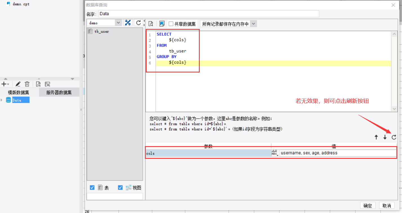Screen dimensions: 402x213
Task: Move the cols parameter up
Action: pos(376,137)
